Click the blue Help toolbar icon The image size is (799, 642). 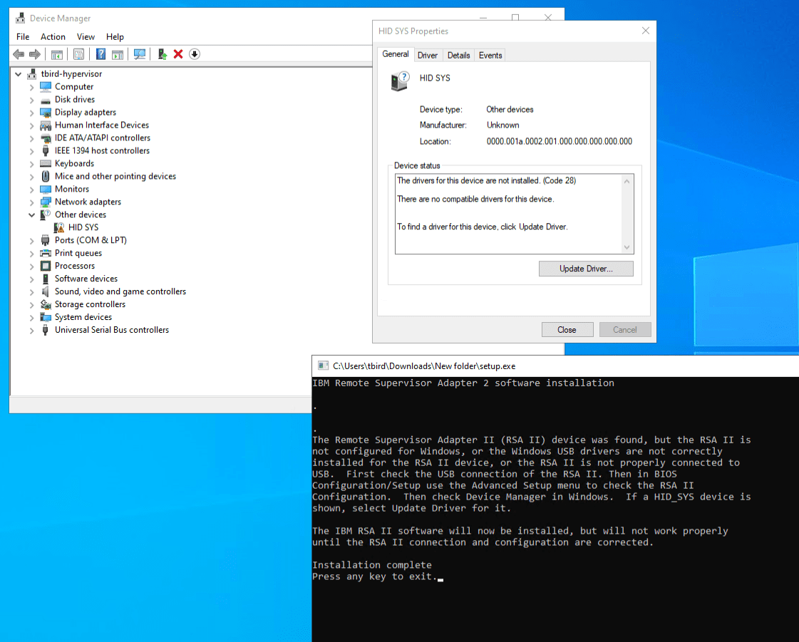pyautogui.click(x=101, y=54)
